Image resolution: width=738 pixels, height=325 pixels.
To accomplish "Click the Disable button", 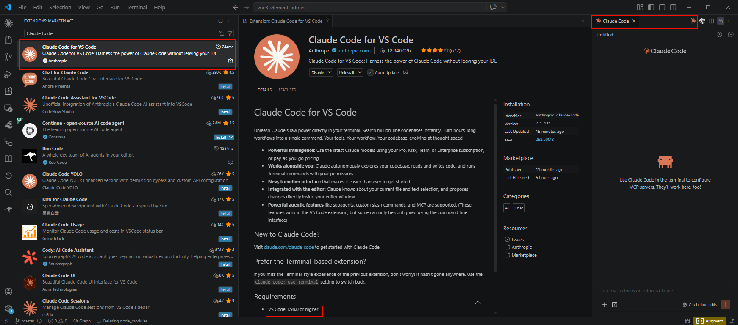I will click(318, 72).
